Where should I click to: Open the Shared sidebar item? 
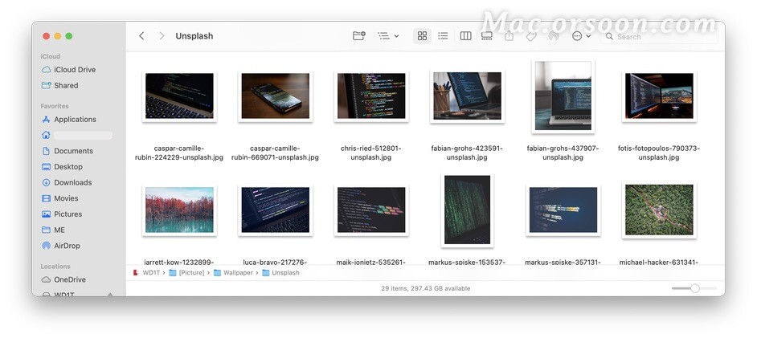click(x=66, y=85)
